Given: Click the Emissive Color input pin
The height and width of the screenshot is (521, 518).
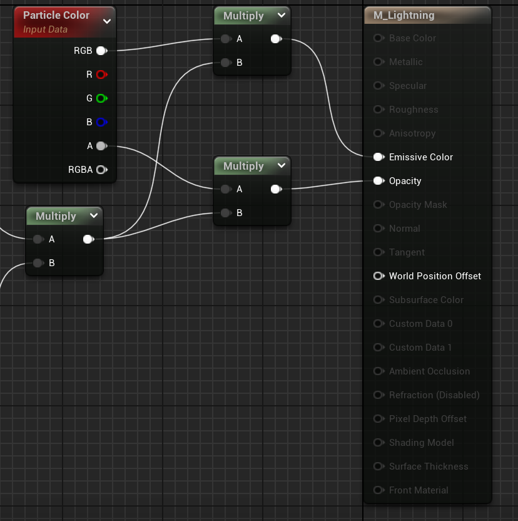Looking at the screenshot, I should click(378, 157).
